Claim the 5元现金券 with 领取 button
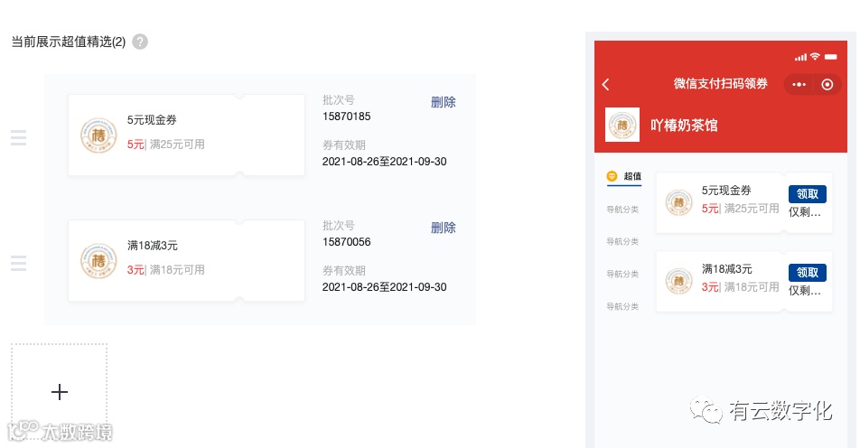The image size is (860, 448). pyautogui.click(x=808, y=194)
